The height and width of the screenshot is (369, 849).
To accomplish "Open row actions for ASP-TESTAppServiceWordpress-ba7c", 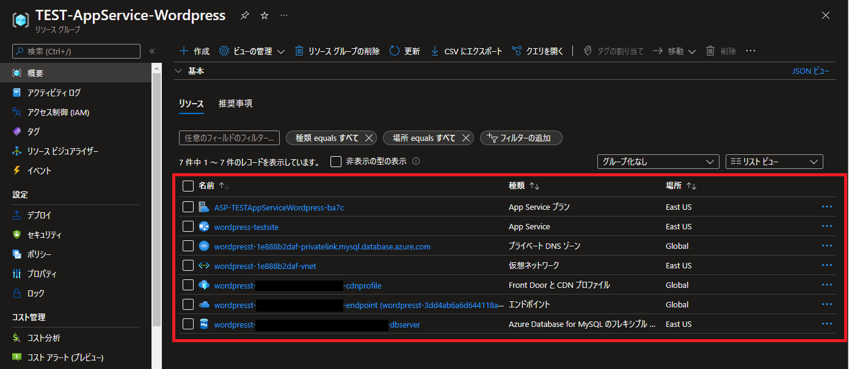I will 827,207.
